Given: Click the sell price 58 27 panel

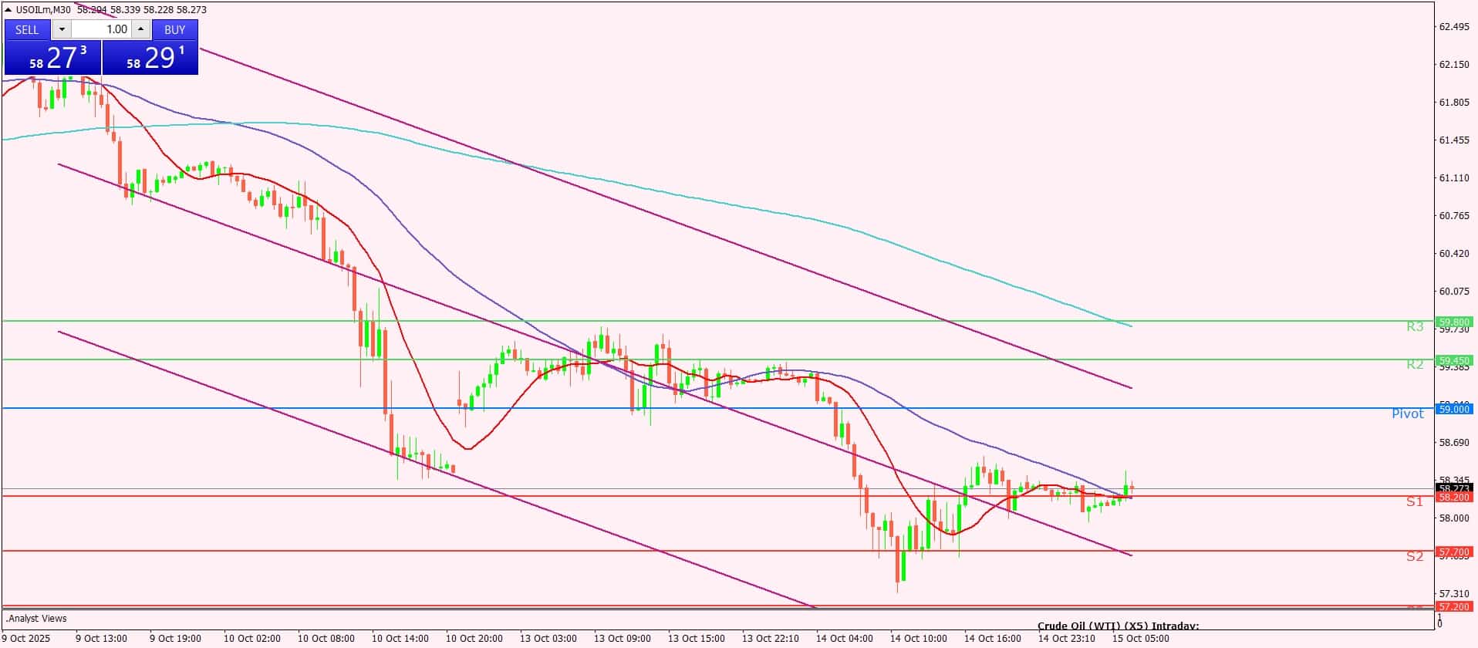Looking at the screenshot, I should [52, 57].
